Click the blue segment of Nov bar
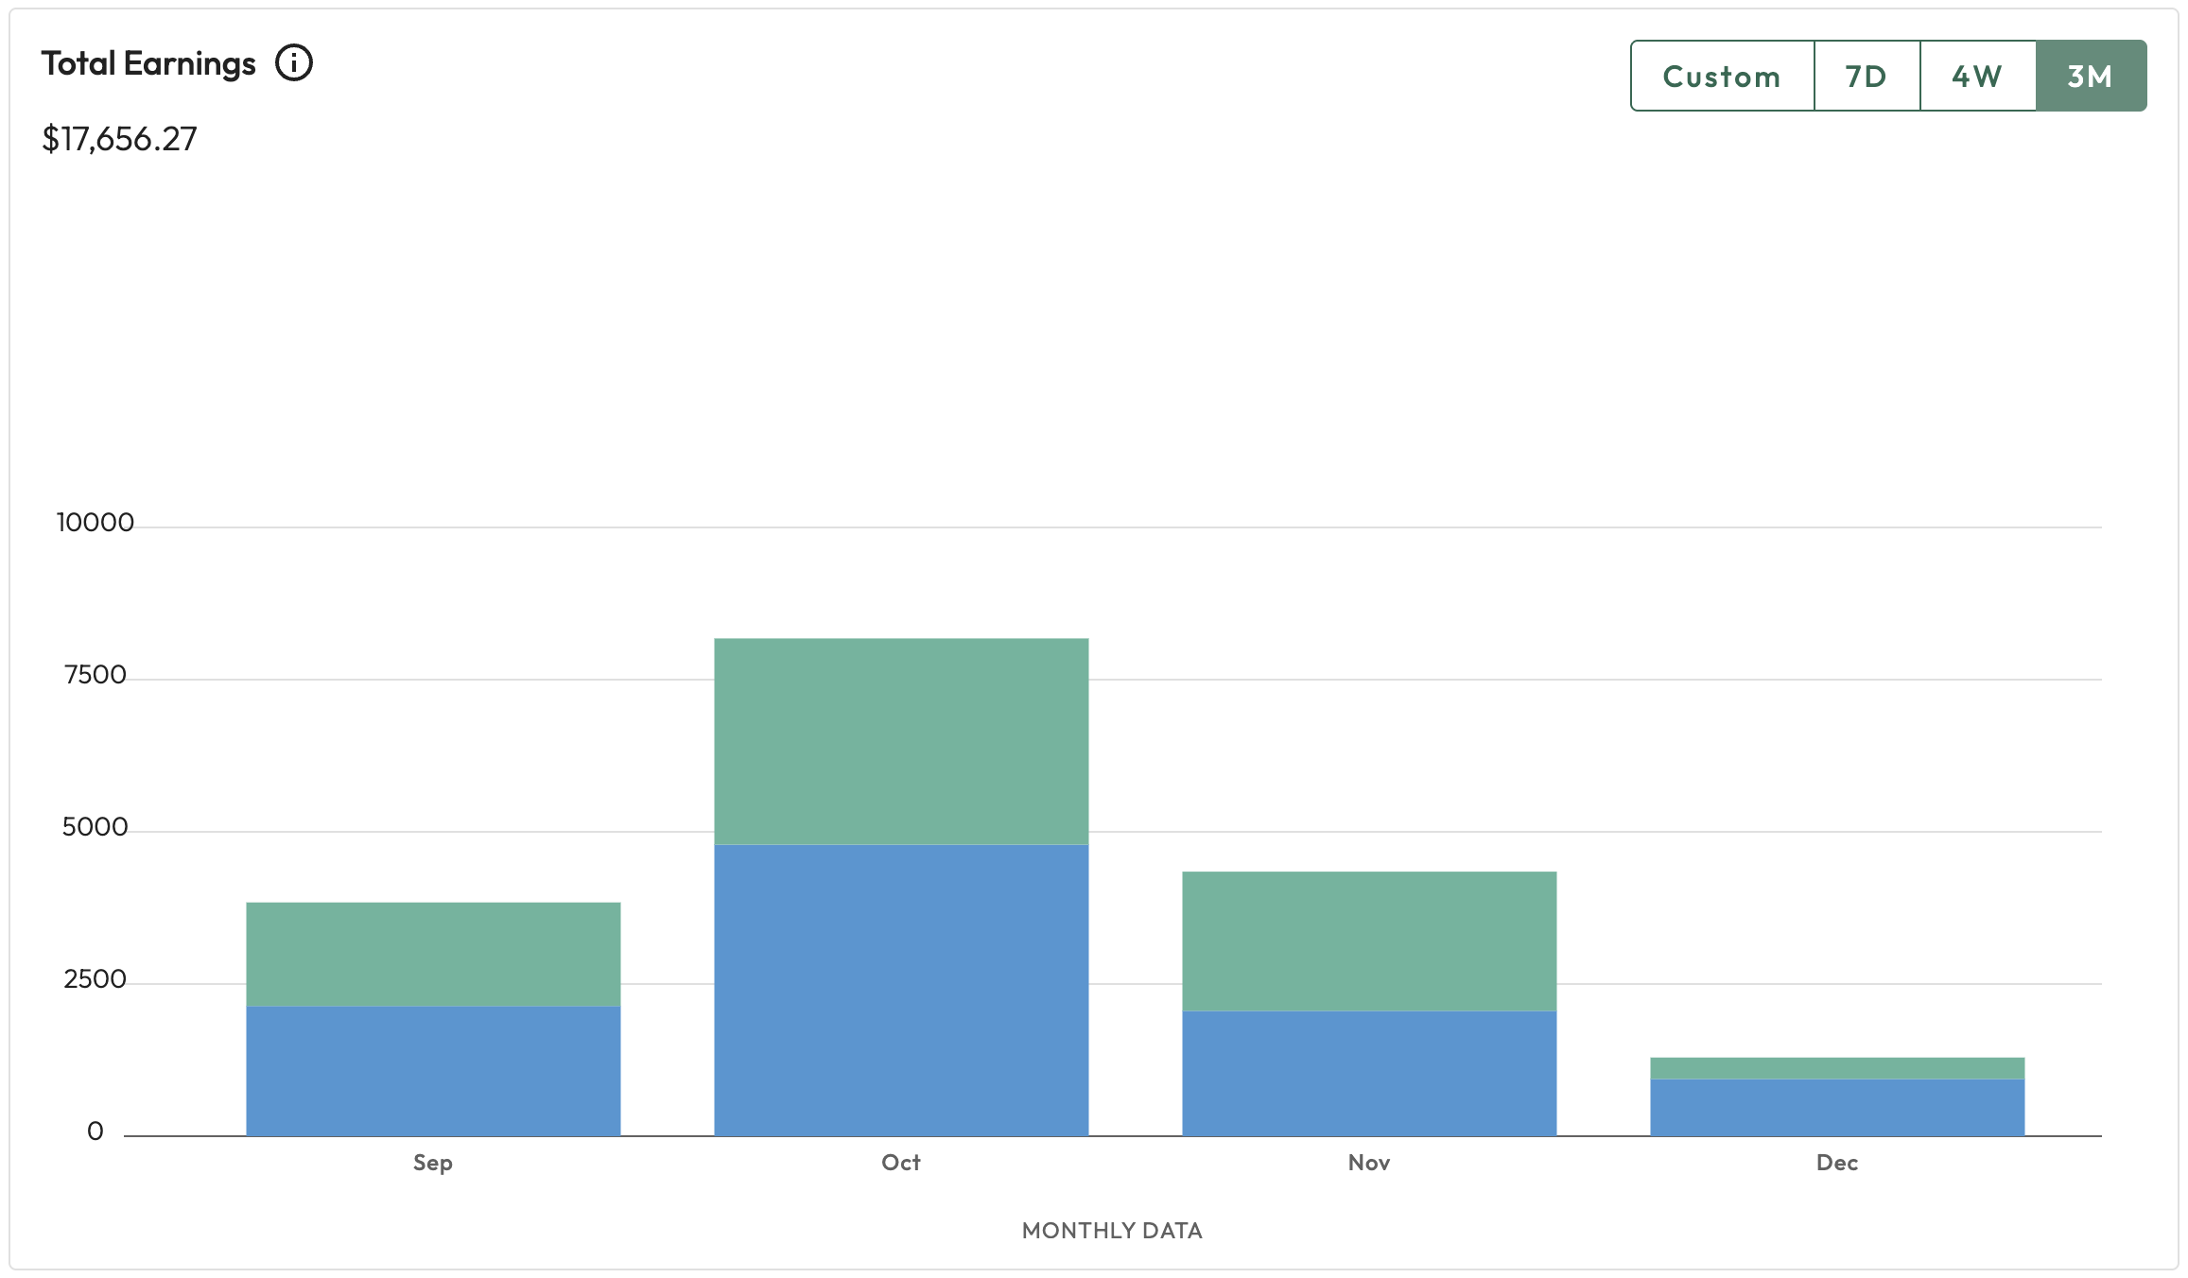The height and width of the screenshot is (1278, 2188). pyautogui.click(x=1369, y=1073)
